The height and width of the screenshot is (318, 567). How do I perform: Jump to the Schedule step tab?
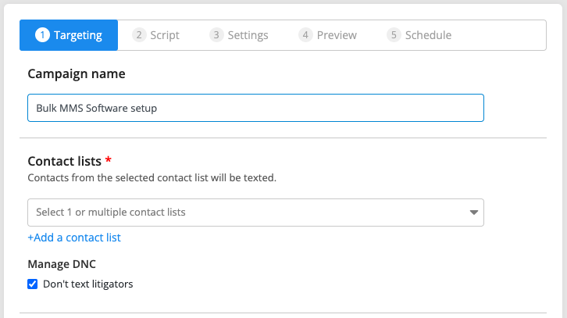point(419,35)
